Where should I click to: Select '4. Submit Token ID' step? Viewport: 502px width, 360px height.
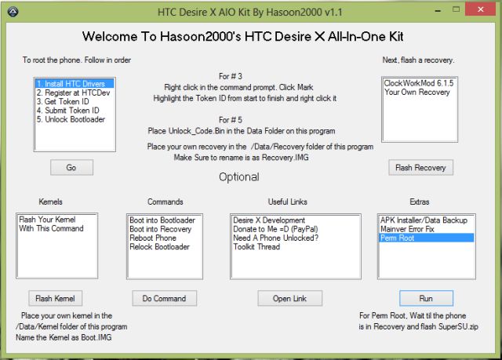tap(75, 111)
